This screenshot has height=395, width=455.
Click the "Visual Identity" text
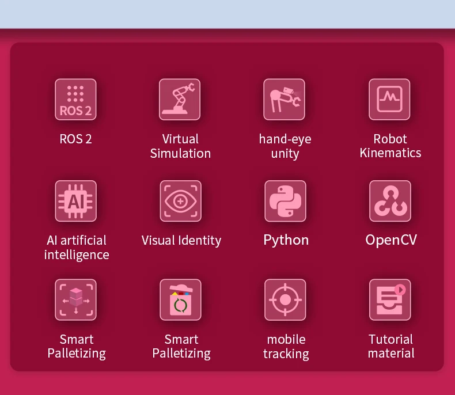pos(181,241)
